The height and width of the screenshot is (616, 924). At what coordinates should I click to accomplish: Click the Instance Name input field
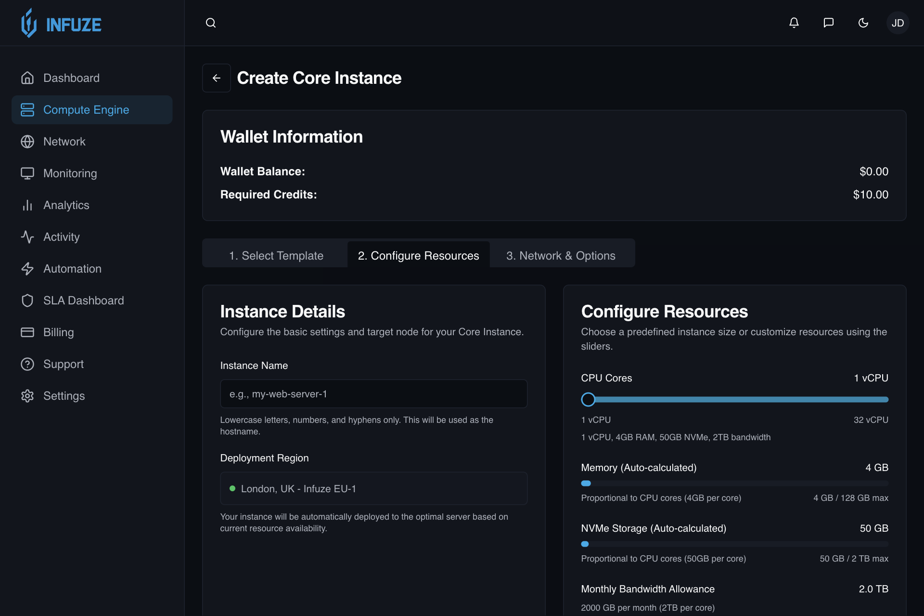tap(373, 394)
